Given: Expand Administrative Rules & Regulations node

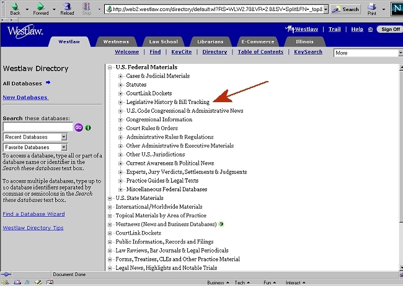Looking at the screenshot, I should tap(120, 137).
